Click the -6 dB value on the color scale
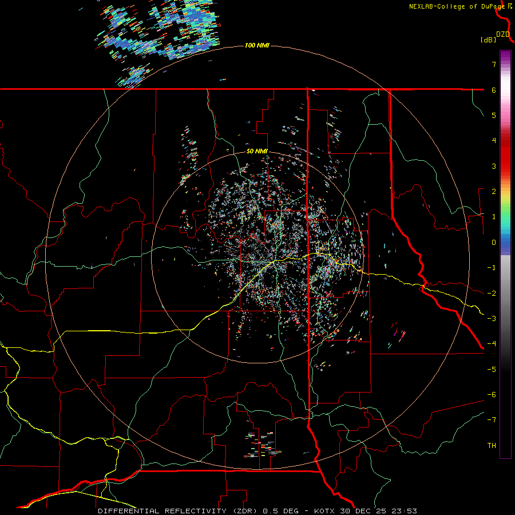 pos(492,395)
